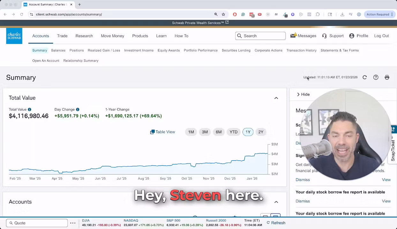Go to Positions tab

77,50
